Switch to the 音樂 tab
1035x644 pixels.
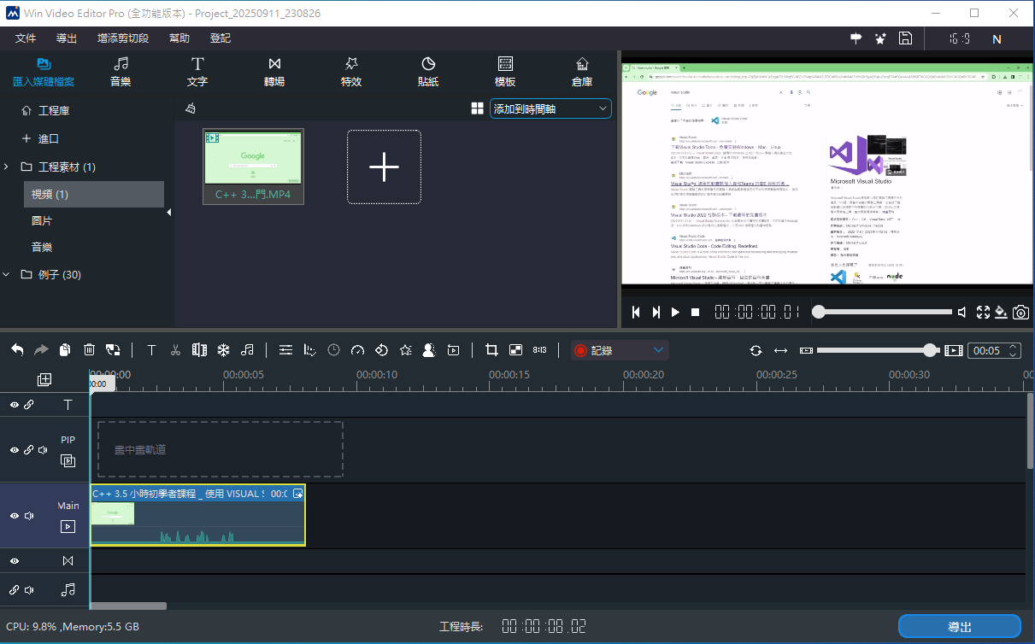[121, 73]
